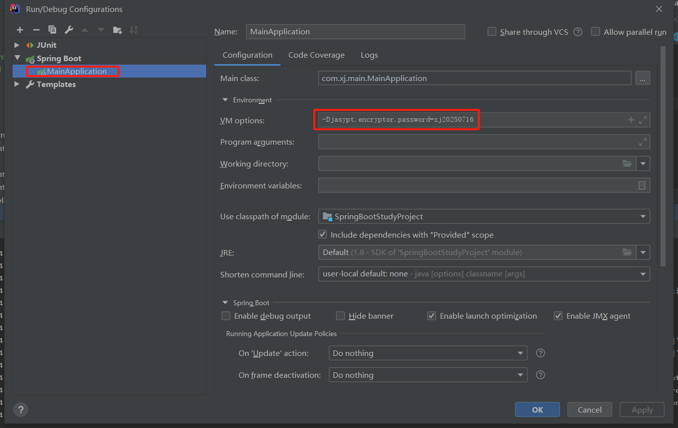
Task: Click the help question mark button
Action: coord(20,410)
